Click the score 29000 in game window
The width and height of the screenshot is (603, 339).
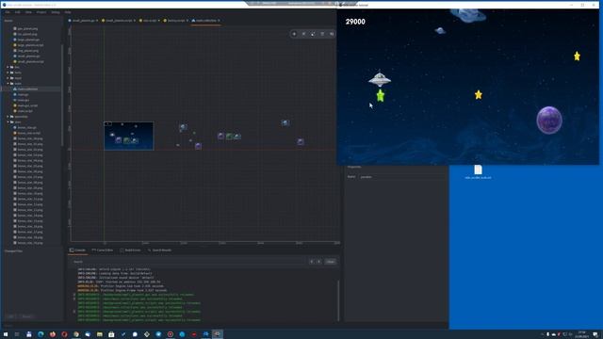(x=355, y=22)
